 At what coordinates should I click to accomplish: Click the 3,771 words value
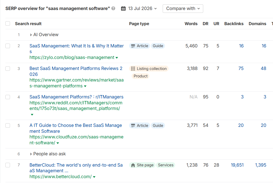click(192, 125)
